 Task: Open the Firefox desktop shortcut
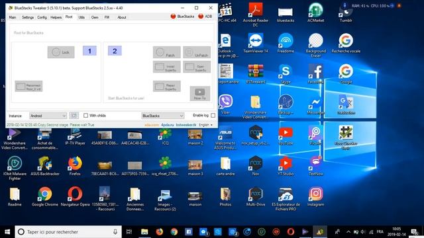(75, 166)
